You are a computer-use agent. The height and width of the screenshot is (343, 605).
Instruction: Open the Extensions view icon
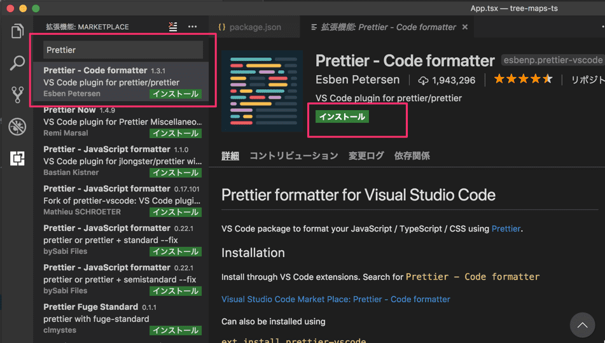pyautogui.click(x=17, y=158)
